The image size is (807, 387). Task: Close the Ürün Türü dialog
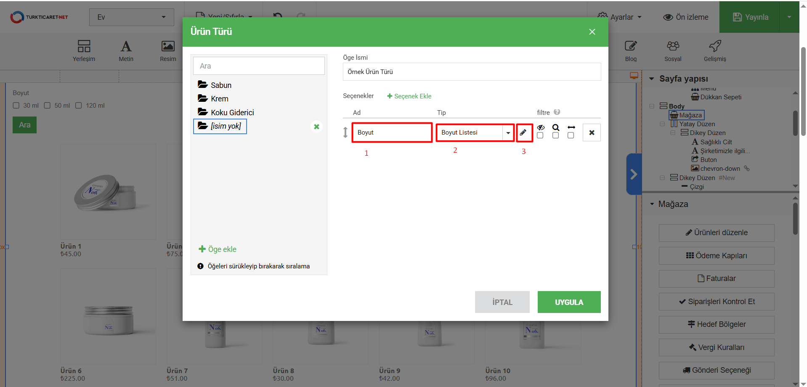[592, 32]
